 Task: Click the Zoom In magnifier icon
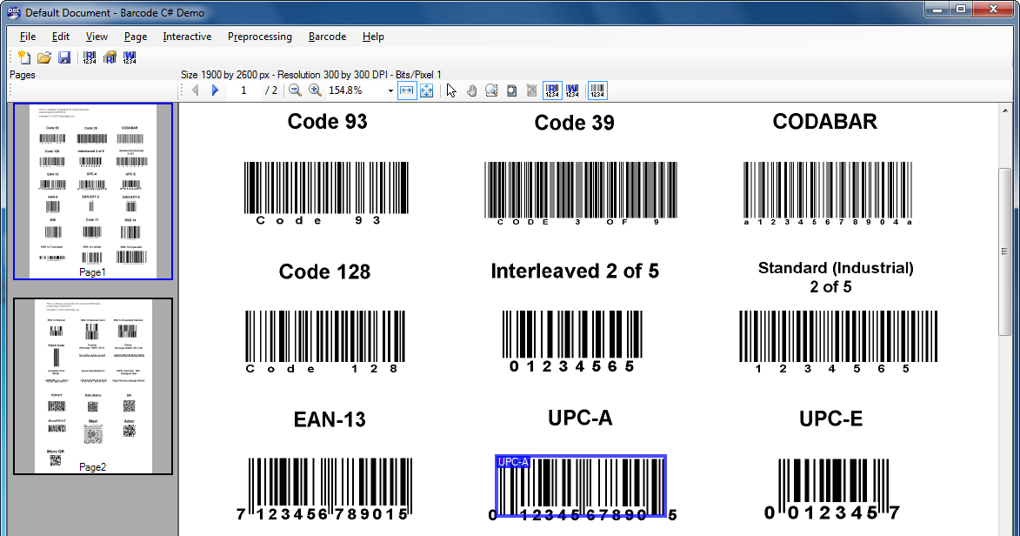pyautogui.click(x=315, y=90)
